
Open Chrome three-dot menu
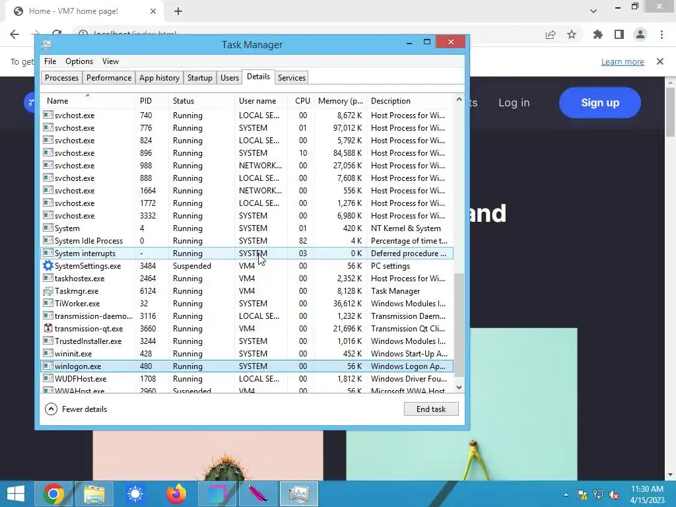point(661,34)
